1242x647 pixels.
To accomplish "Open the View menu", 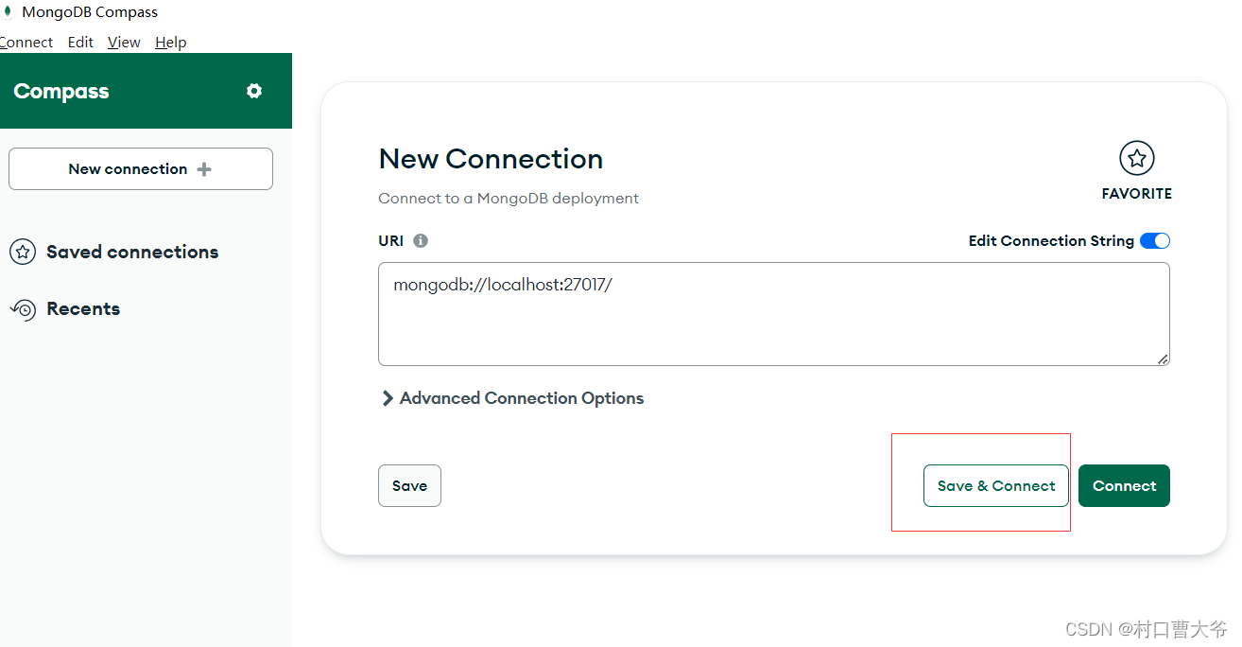I will pyautogui.click(x=124, y=42).
